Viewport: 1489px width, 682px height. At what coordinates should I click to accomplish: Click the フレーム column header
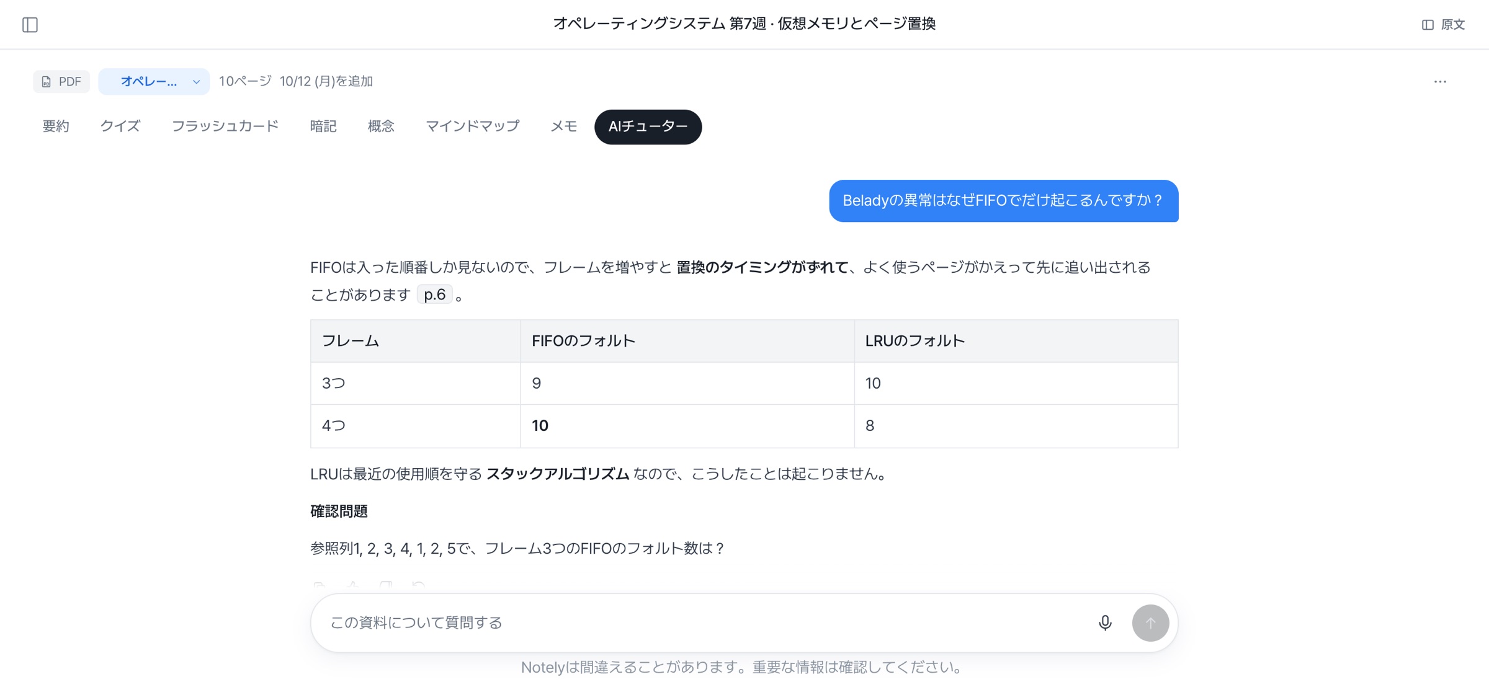click(x=415, y=341)
